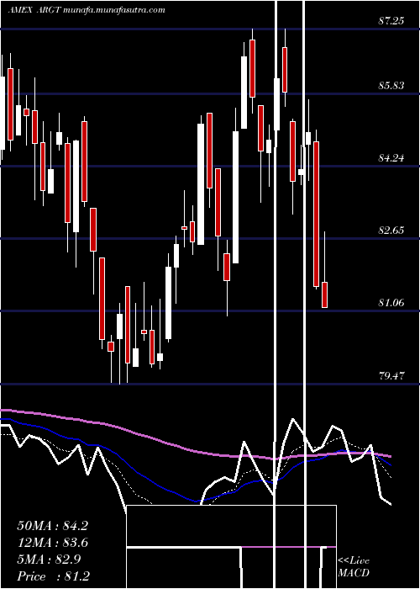Viewport: 420px width, 589px height.
Task: Click the 82.65 price axis label
Action: (391, 231)
